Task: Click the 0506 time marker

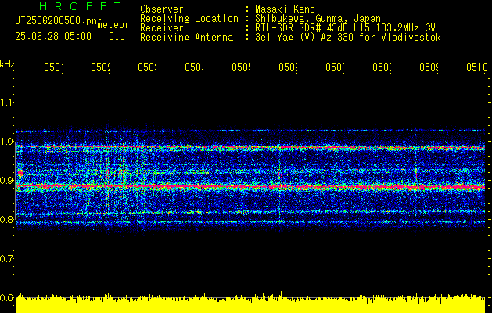Action: tap(288, 67)
